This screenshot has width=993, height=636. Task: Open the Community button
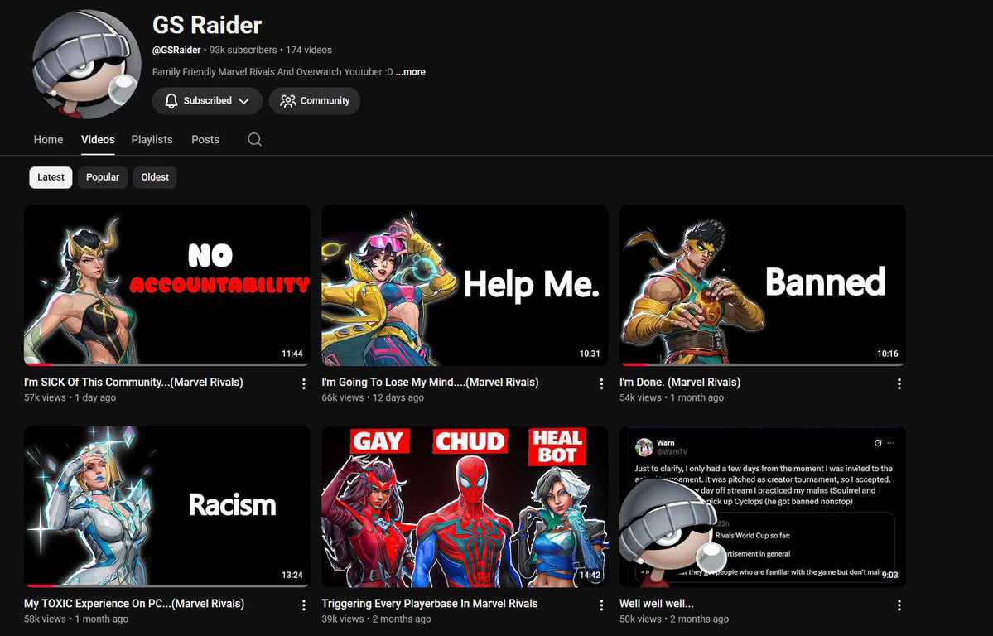[315, 101]
